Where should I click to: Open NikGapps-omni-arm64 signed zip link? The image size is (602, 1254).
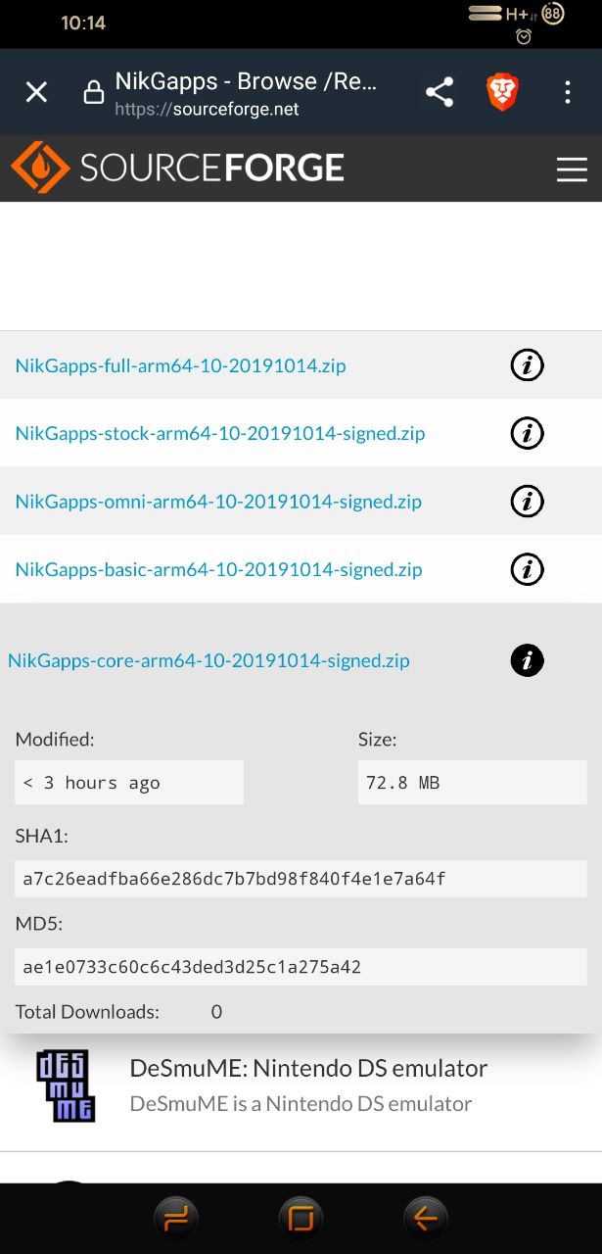218,502
